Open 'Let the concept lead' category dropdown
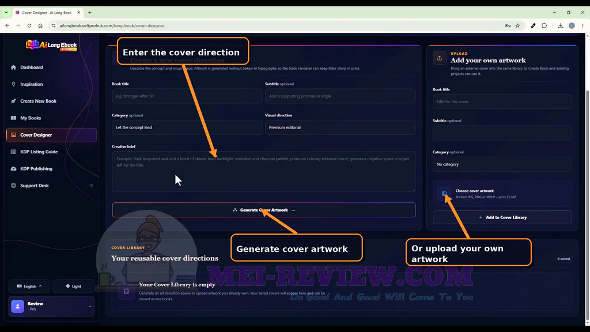590x332 pixels. pos(187,127)
